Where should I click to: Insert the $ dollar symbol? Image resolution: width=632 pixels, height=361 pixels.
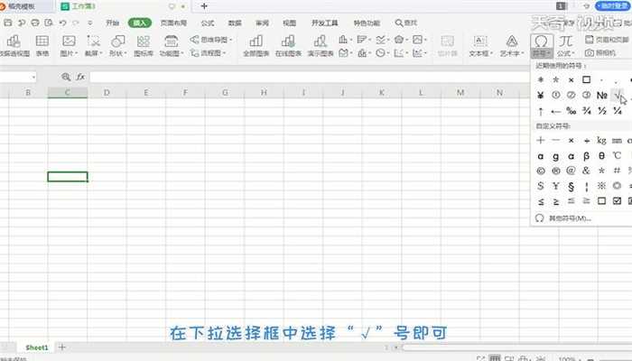tap(541, 186)
